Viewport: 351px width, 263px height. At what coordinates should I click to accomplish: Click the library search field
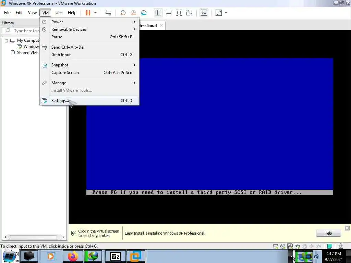(x=21, y=30)
